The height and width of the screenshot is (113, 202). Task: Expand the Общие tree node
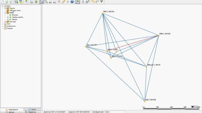click(8, 19)
